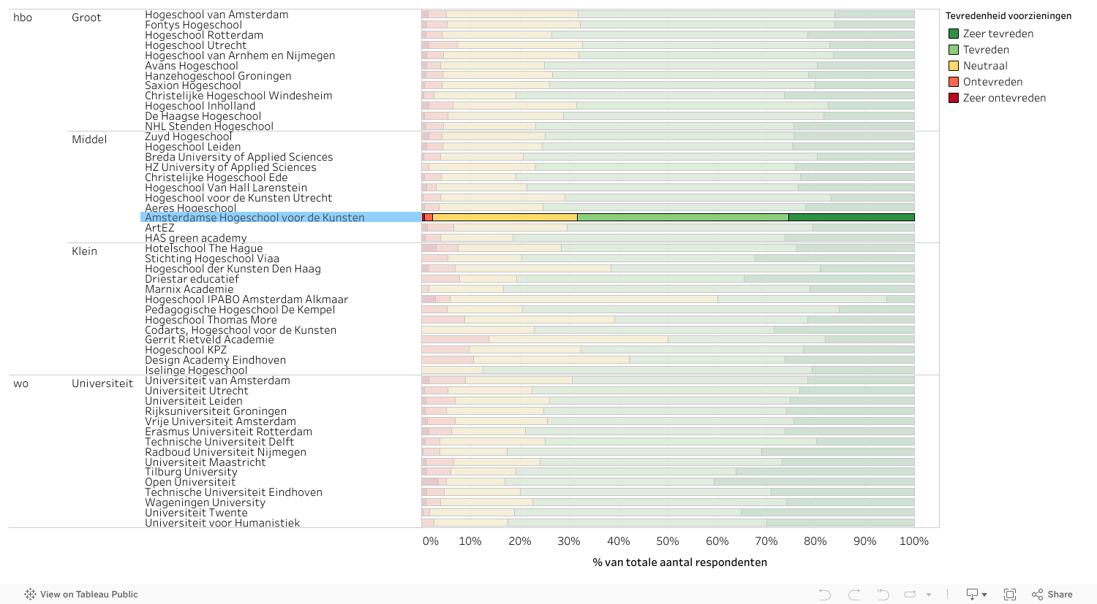This screenshot has height=604, width=1097.
Task: Highlight the Tevreden legend item
Action: 986,50
